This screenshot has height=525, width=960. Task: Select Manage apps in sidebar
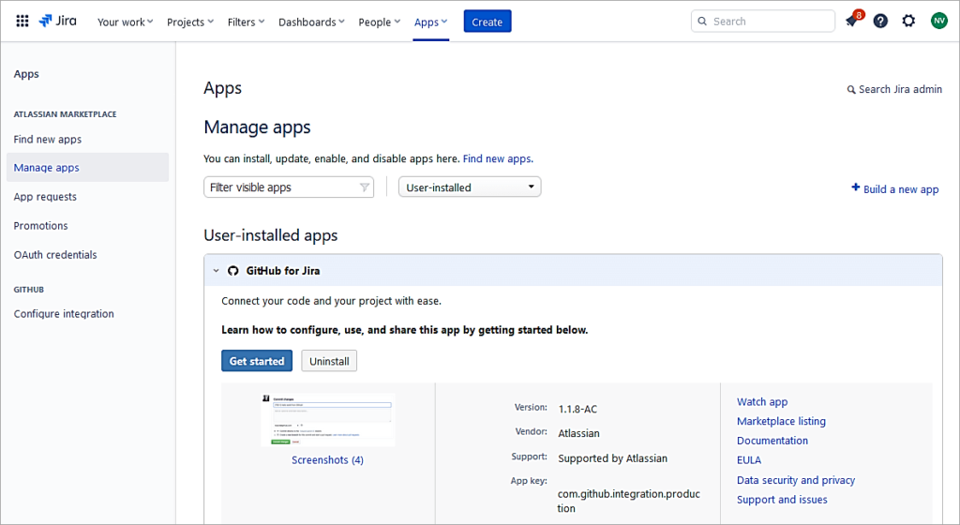[87, 167]
